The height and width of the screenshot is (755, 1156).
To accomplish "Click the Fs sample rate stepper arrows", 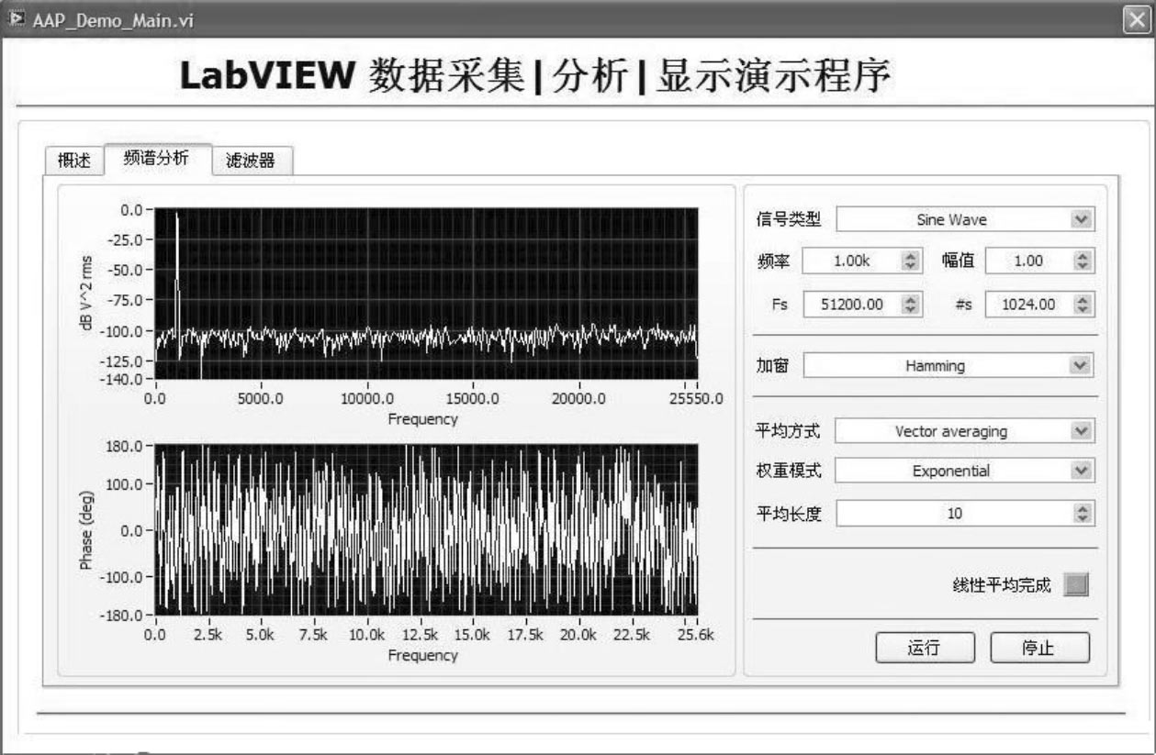I will tap(911, 304).
